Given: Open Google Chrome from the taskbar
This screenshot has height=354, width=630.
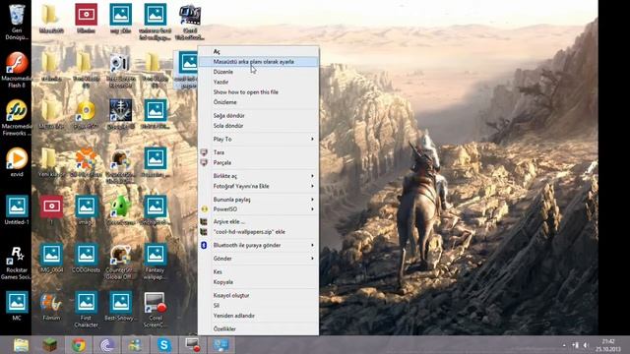Looking at the screenshot, I should point(79,345).
